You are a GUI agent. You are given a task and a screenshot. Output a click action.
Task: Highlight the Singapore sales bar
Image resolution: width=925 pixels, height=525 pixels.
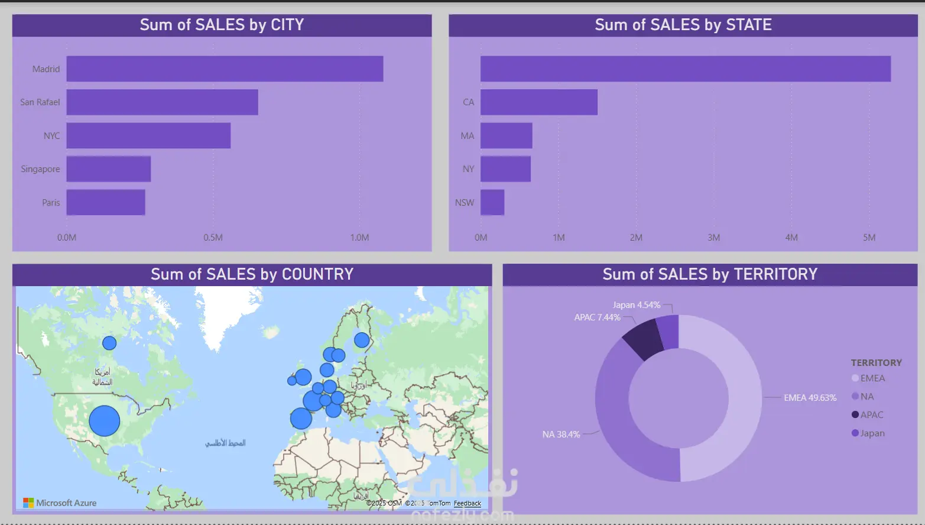[109, 169]
